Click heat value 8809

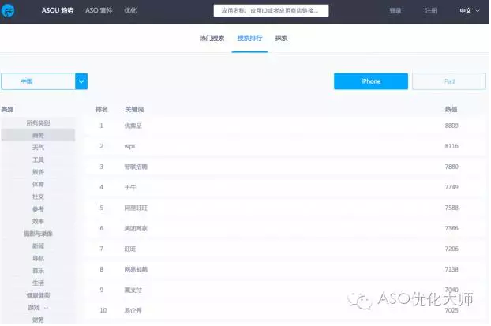[452, 126]
